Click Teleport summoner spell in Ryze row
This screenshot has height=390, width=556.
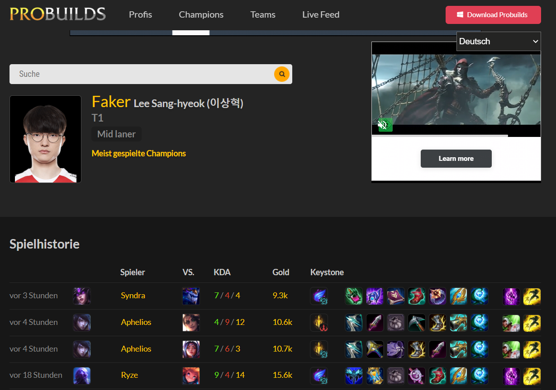coord(511,376)
